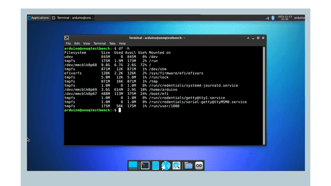The width and height of the screenshot is (331, 186).
Task: Click the '72%' usage value
Action: pyautogui.click(x=144, y=65)
